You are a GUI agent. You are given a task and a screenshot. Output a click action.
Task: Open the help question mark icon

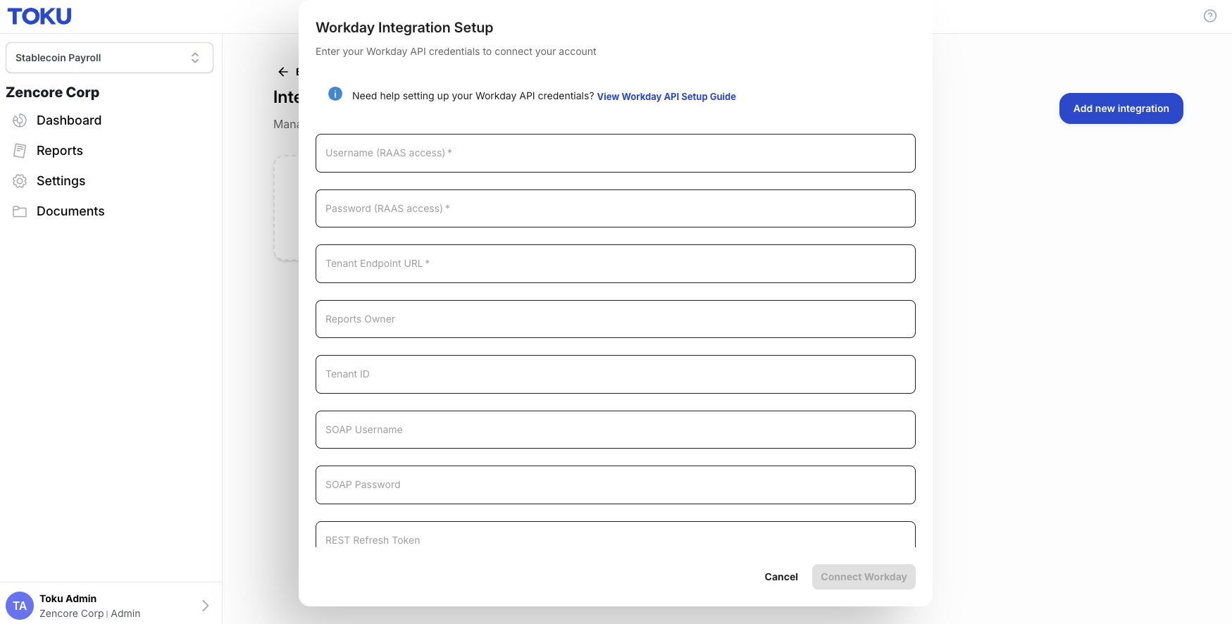point(1210,16)
